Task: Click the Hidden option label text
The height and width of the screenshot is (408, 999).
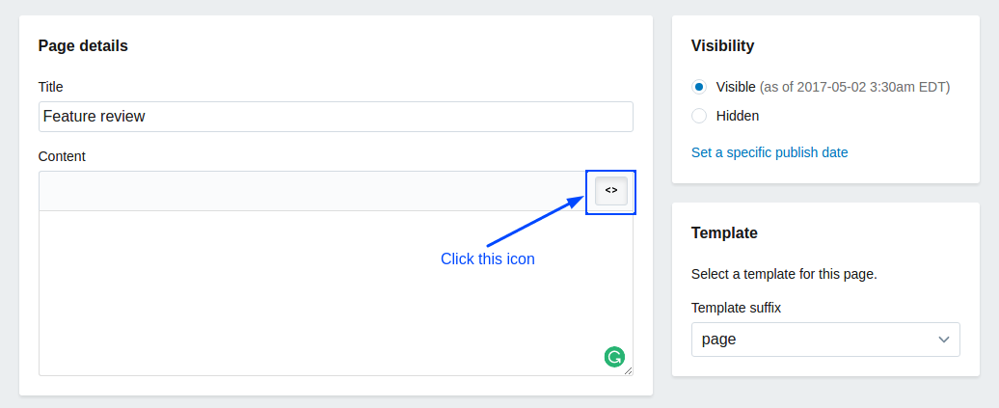Action: point(737,116)
